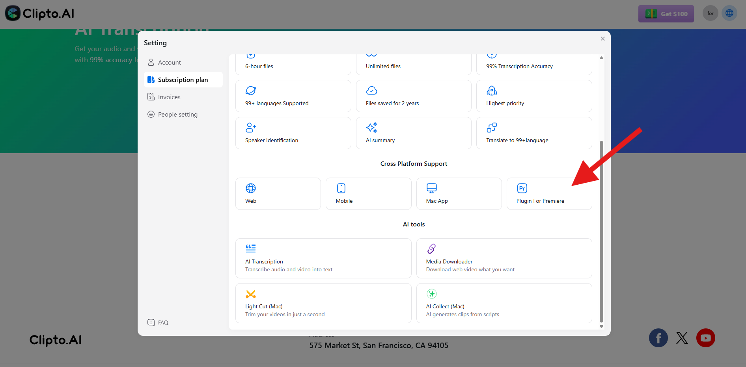Click the 'Mobile' platform label

tap(344, 201)
